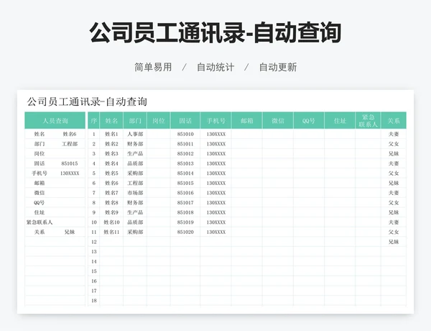Select the 姓名4 cell
Image resolution: width=431 pixels, height=331 pixels.
[x=111, y=163]
